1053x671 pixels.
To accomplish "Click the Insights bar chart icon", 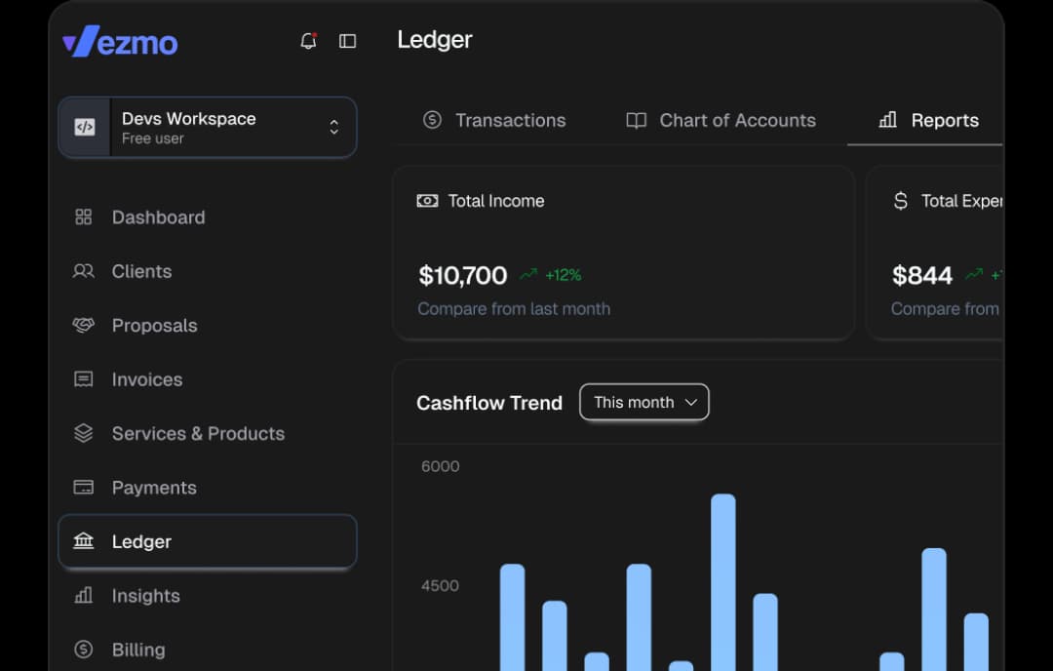I will tap(84, 595).
